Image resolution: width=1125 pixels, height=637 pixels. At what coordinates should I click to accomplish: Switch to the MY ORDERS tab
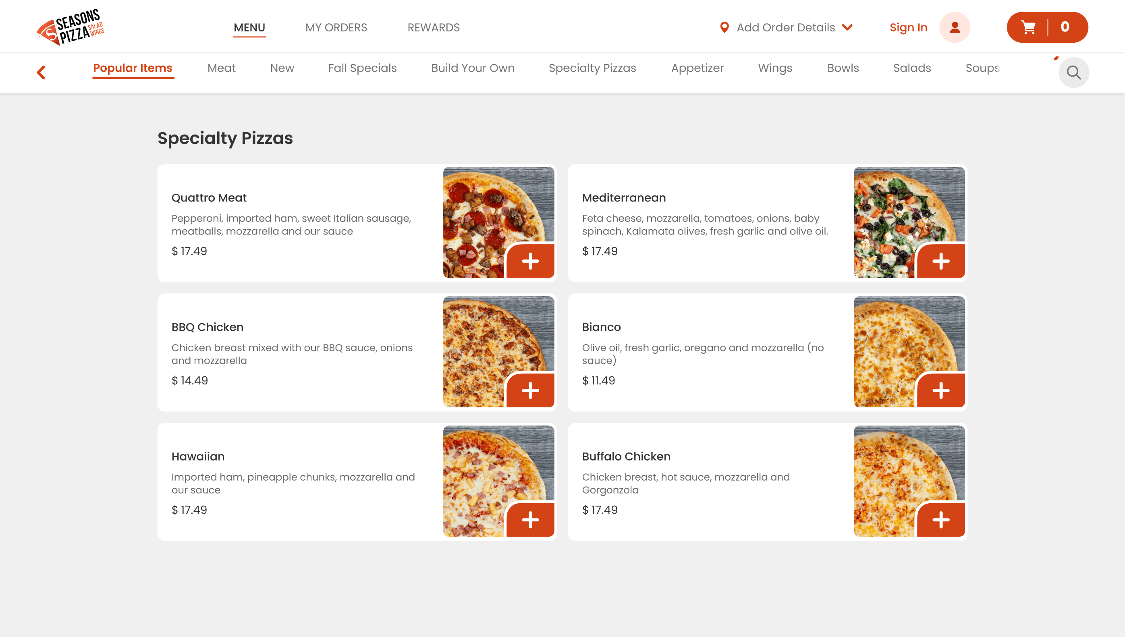point(336,27)
